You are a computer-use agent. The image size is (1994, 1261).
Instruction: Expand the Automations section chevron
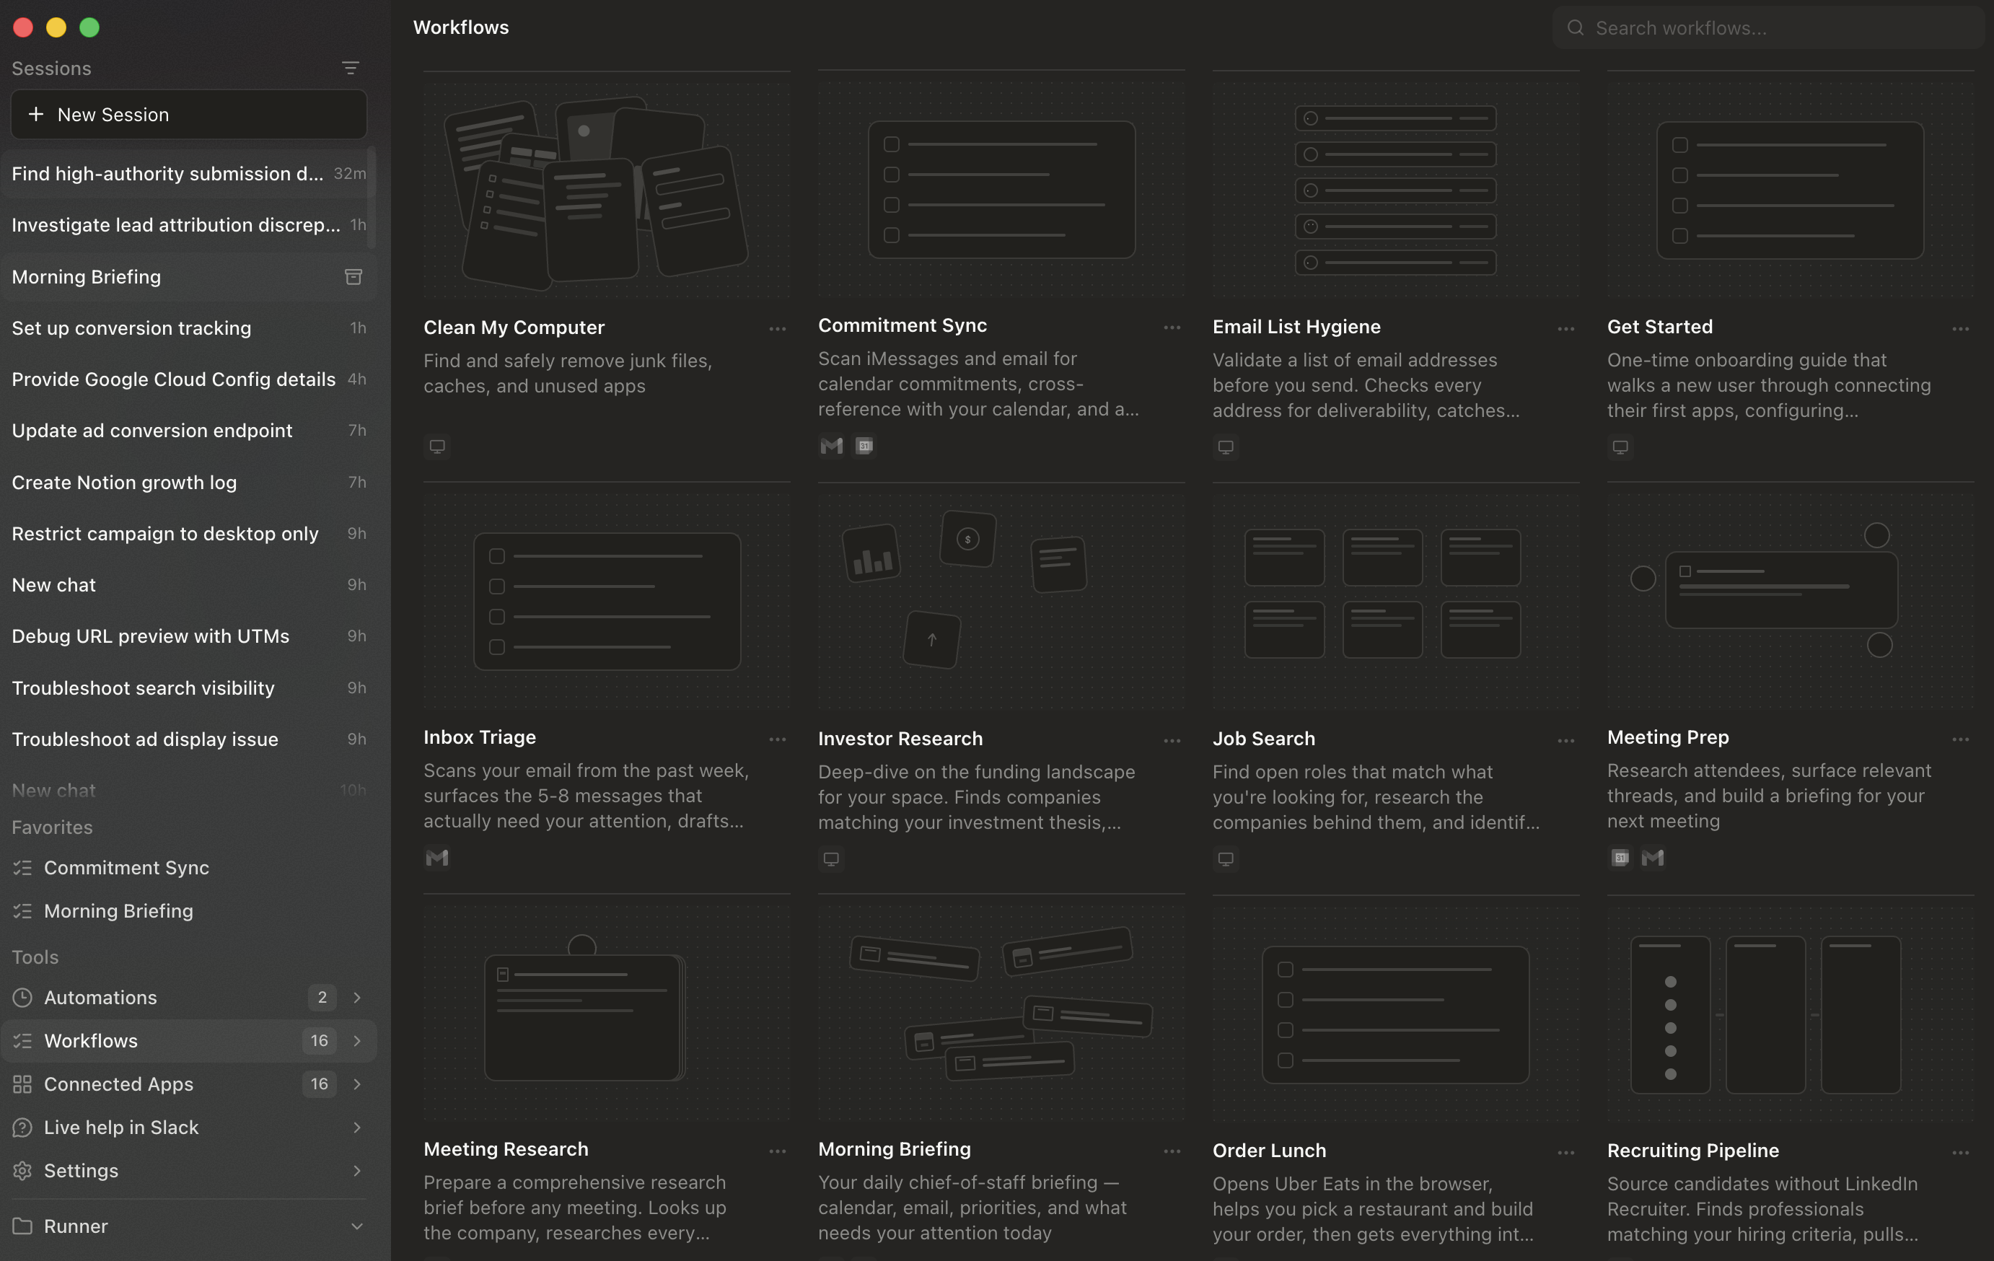pos(357,998)
